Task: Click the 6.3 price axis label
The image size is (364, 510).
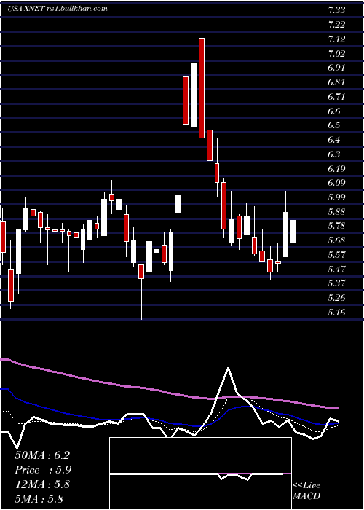Action: [334, 154]
